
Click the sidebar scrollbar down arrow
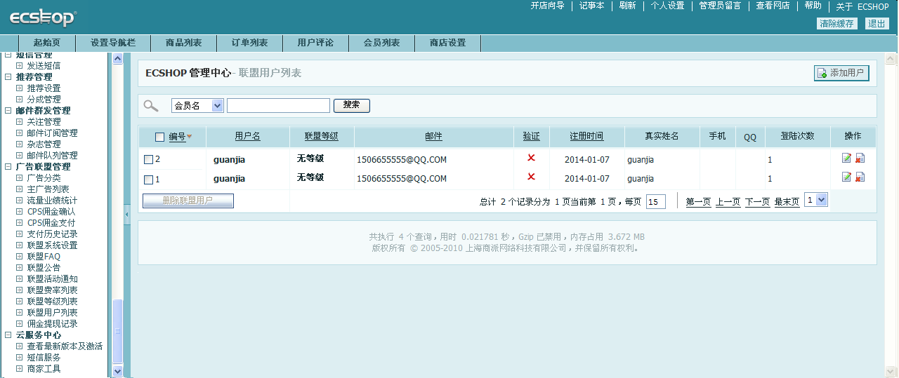pyautogui.click(x=117, y=371)
